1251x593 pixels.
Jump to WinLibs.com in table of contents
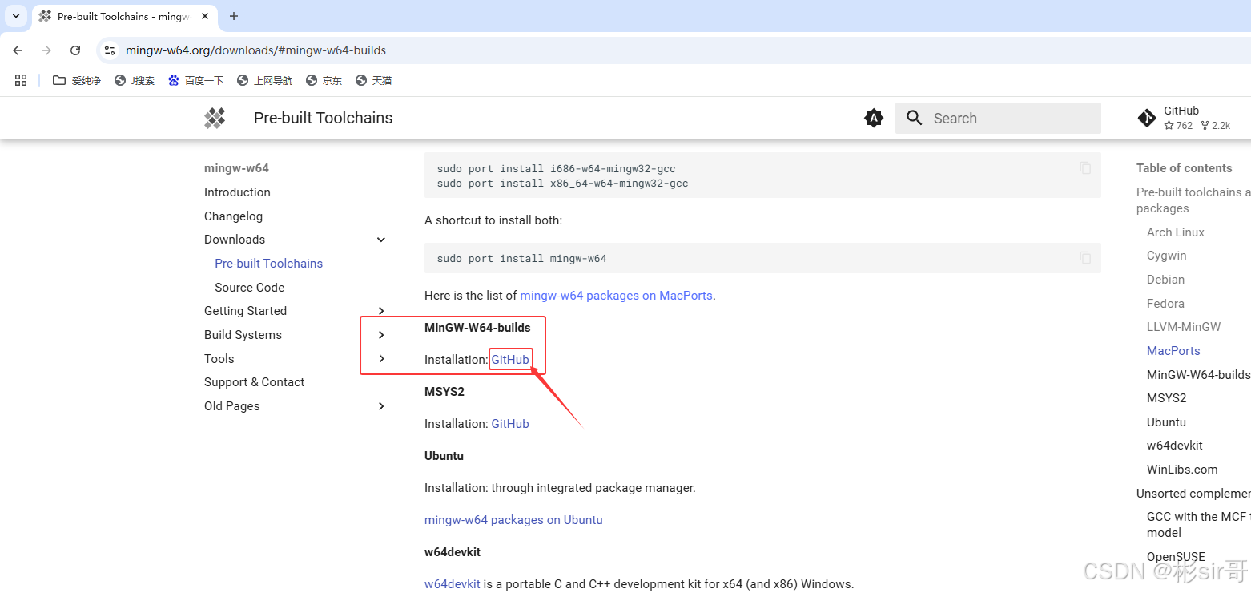pos(1182,470)
